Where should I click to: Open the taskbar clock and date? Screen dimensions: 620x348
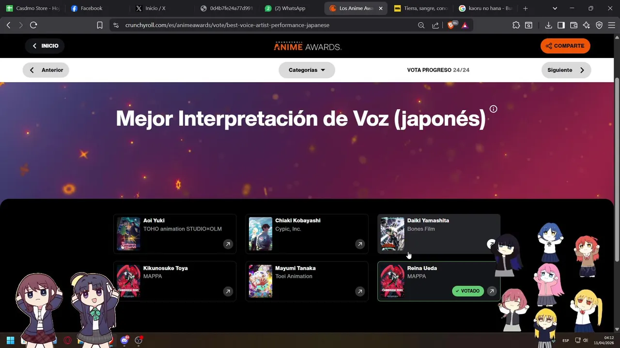click(604, 340)
